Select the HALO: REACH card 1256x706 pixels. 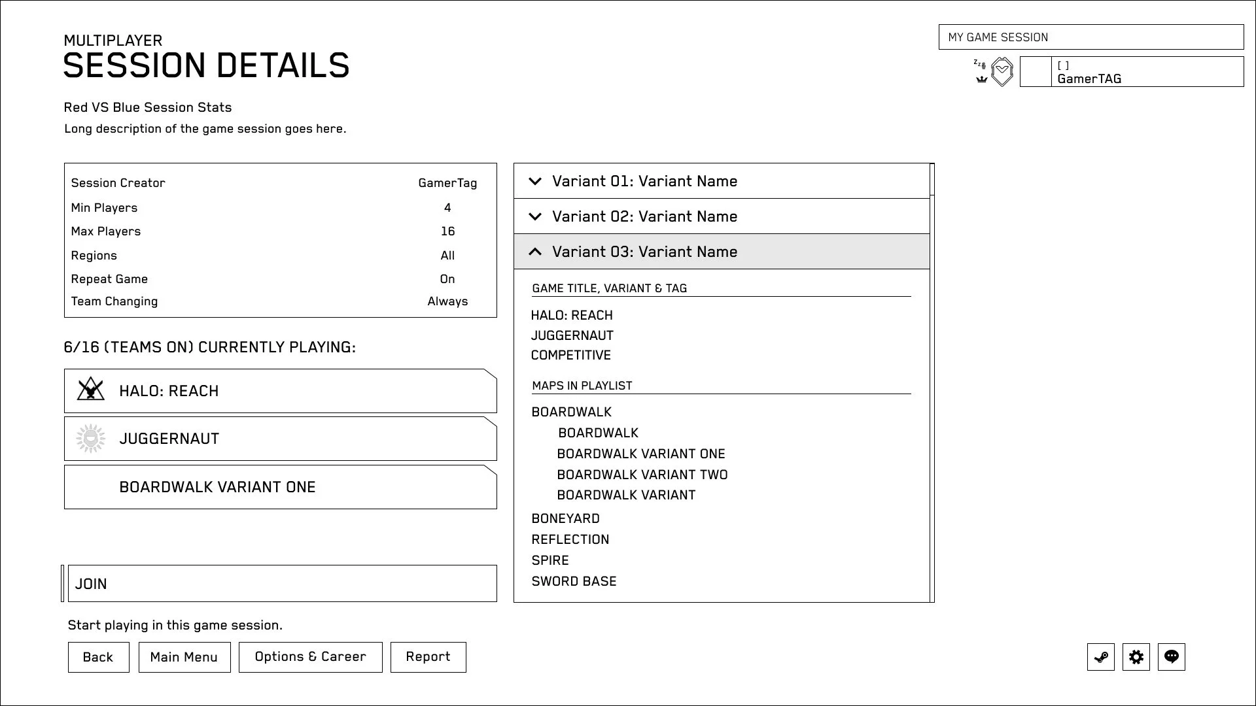(281, 391)
